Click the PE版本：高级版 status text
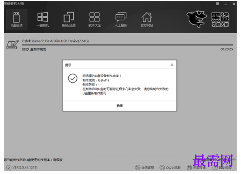 [33, 160]
